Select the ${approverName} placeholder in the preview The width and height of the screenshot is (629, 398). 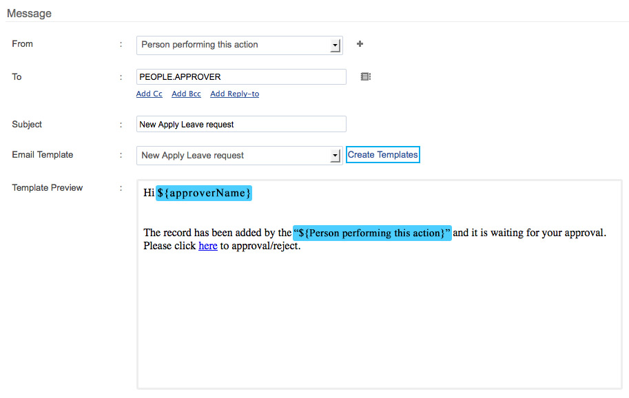(x=204, y=193)
